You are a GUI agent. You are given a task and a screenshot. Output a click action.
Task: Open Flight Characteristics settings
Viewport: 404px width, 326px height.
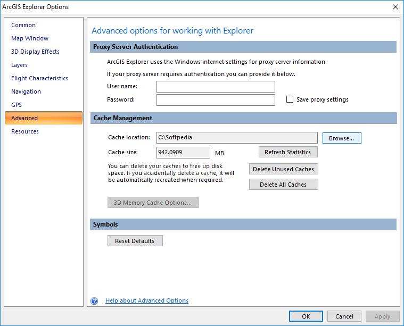[40, 78]
